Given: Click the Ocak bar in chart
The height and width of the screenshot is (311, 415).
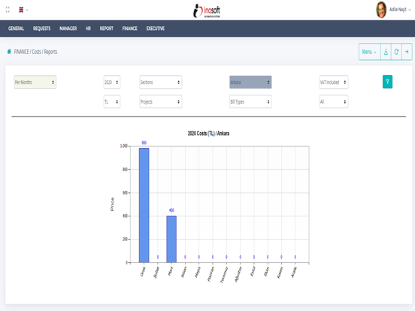Looking at the screenshot, I should click(x=144, y=205).
